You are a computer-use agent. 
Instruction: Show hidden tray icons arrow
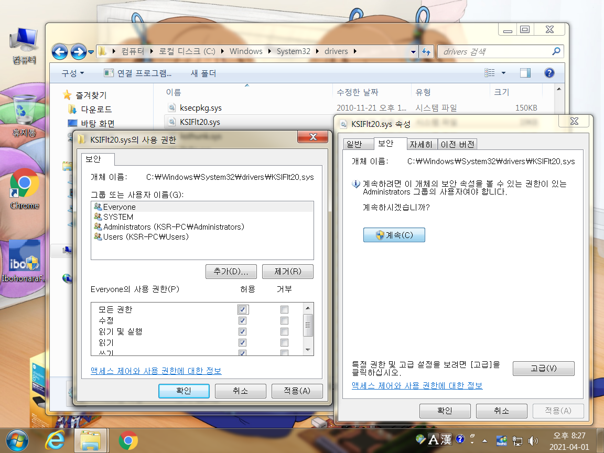(484, 440)
